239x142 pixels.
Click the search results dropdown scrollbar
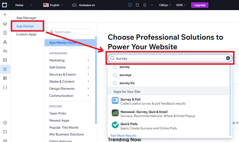point(230,100)
